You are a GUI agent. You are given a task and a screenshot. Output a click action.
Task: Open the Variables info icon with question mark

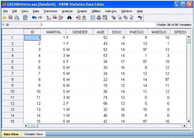point(61,18)
